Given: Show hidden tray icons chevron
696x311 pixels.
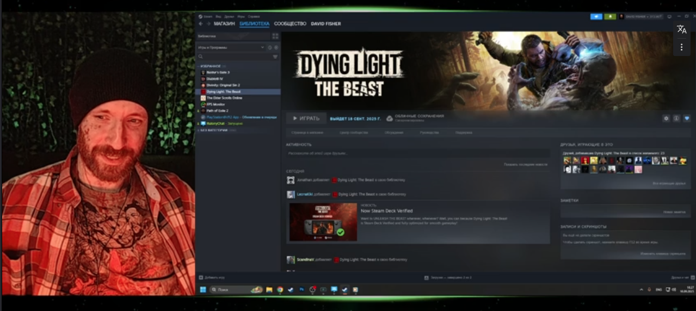Looking at the screenshot, I should 641,290.
